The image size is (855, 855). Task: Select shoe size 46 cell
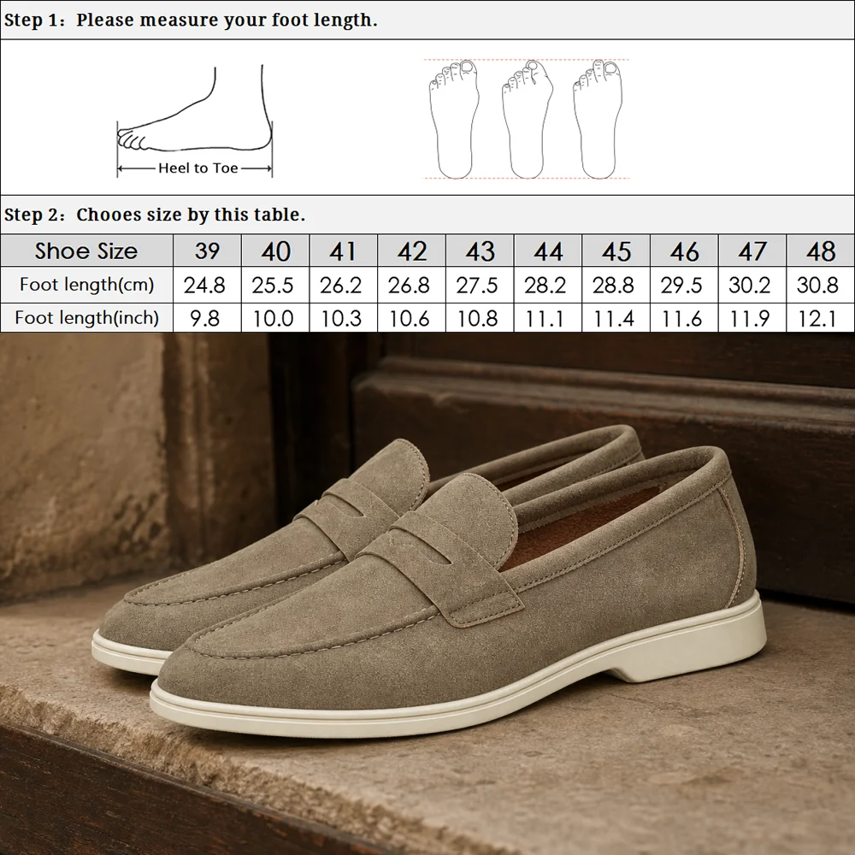tap(684, 251)
